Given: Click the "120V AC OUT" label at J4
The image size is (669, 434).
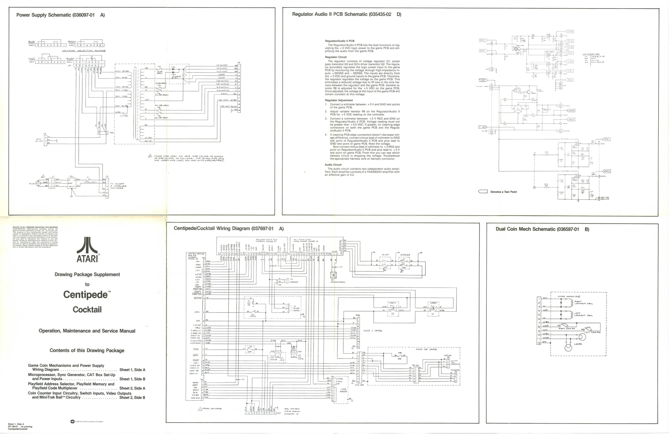Looking at the screenshot, I should tap(40, 140).
